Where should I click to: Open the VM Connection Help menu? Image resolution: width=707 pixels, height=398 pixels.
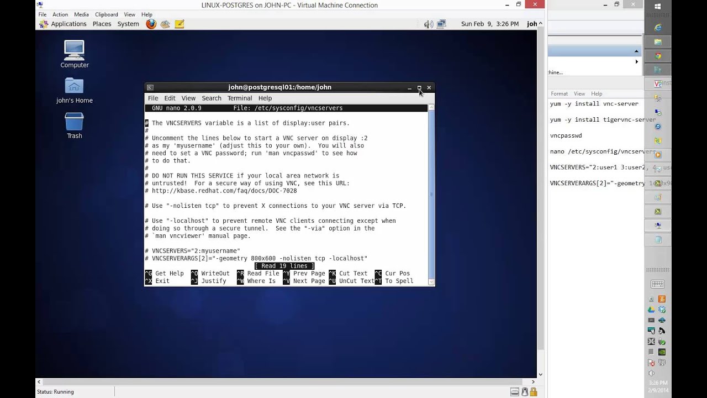146,14
